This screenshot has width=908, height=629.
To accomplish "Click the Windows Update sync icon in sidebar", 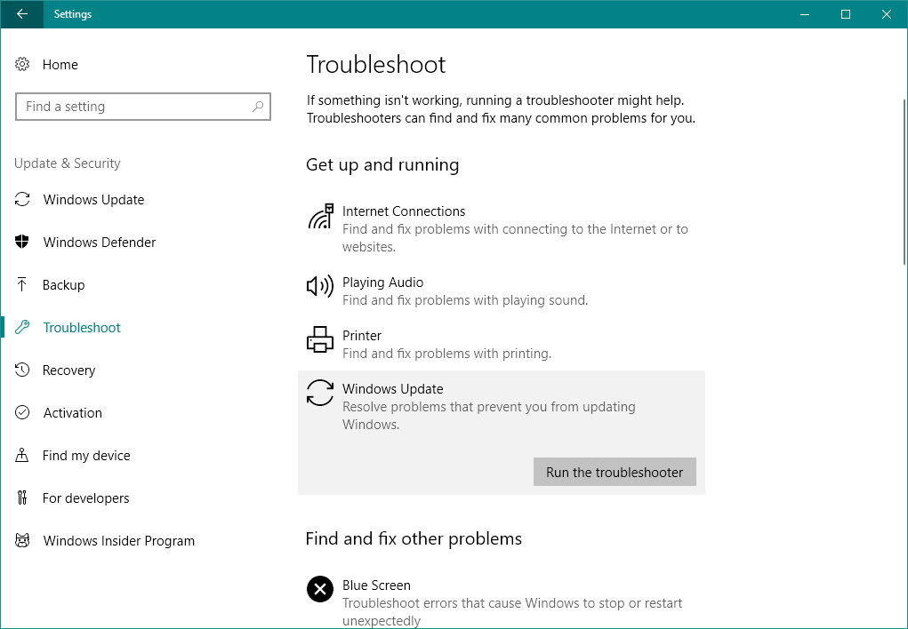I will pyautogui.click(x=22, y=200).
